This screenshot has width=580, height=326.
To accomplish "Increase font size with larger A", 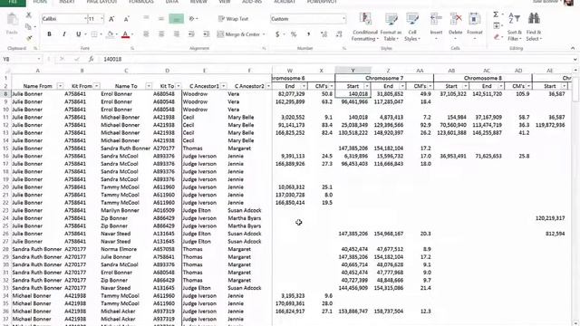I will [111, 19].
